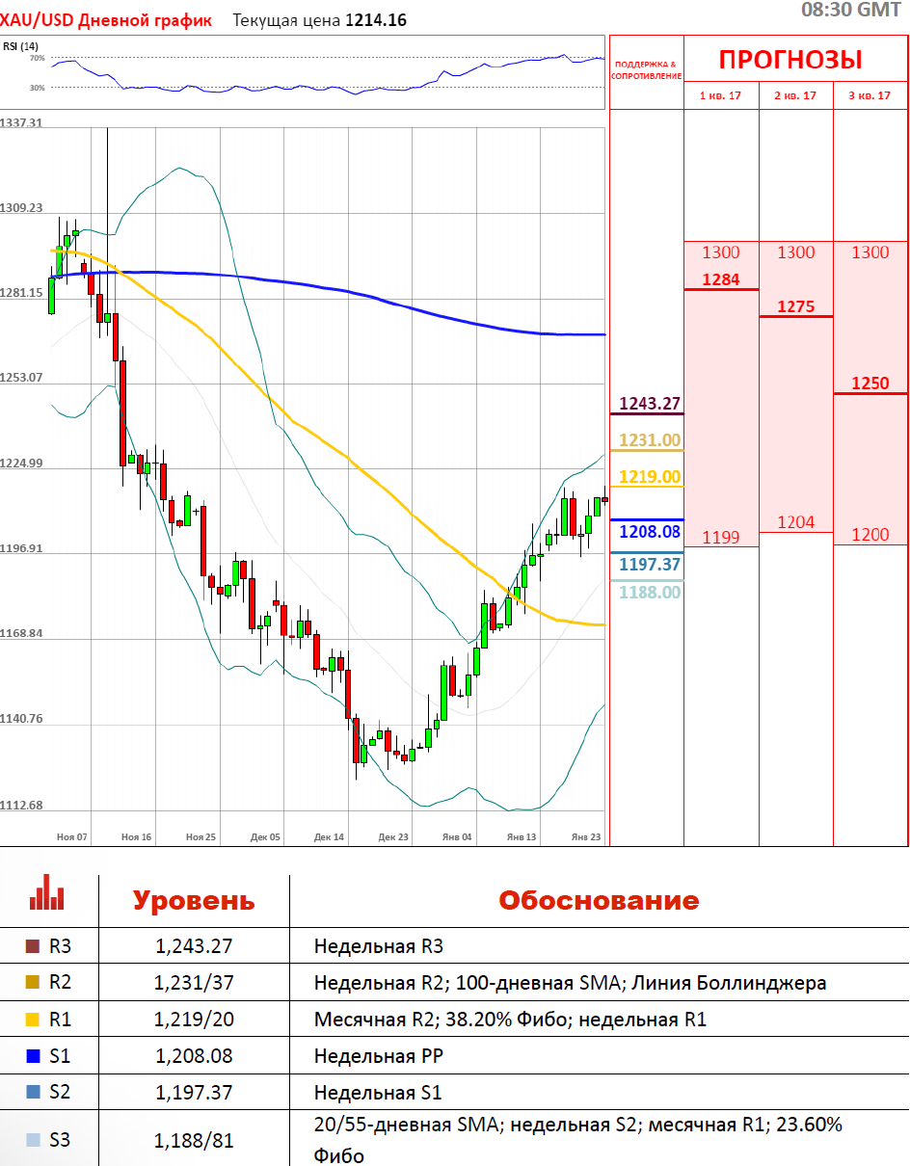Click the 1208.08 support level marker
910x1166 pixels.
click(650, 531)
